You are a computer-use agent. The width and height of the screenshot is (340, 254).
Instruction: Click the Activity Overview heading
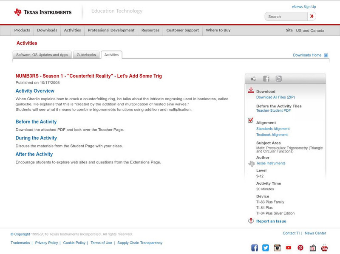(35, 91)
